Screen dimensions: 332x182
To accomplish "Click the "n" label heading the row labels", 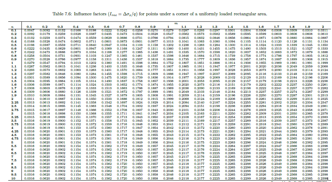I will coord(12,27).
